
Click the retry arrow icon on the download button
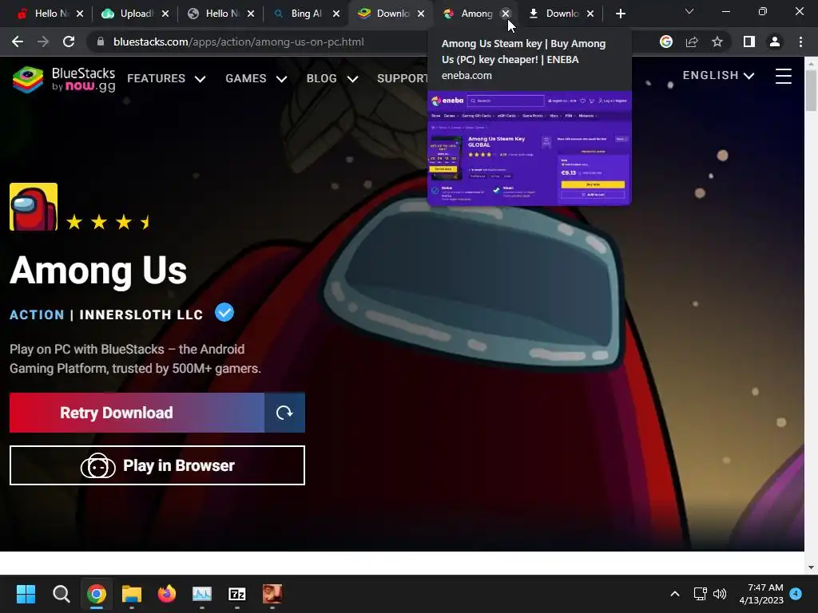pyautogui.click(x=284, y=413)
